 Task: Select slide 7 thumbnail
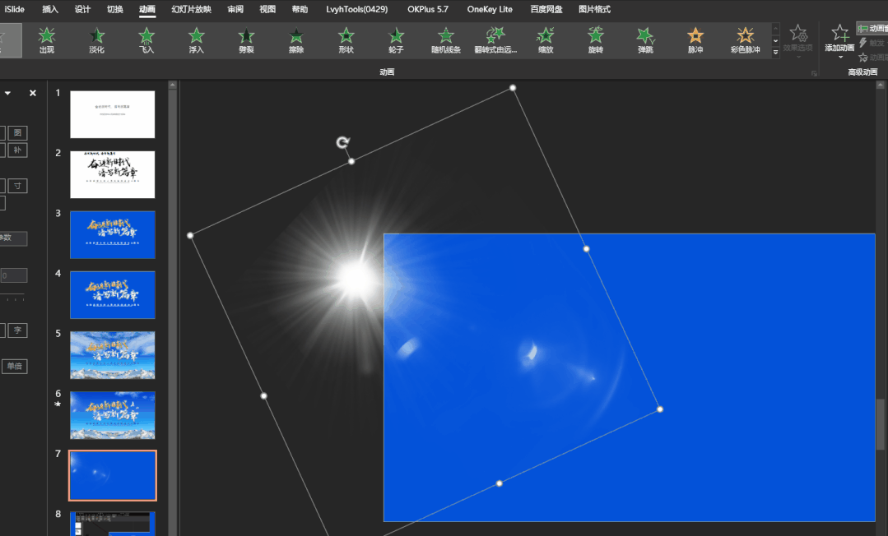(x=112, y=475)
